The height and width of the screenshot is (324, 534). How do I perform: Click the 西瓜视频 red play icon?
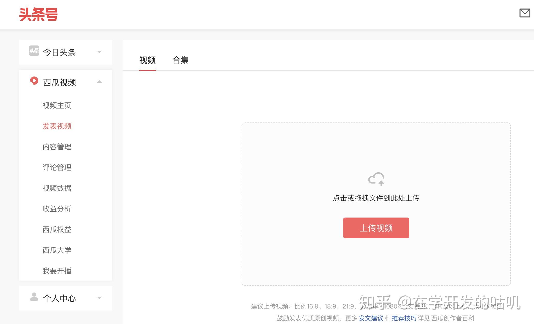point(34,81)
